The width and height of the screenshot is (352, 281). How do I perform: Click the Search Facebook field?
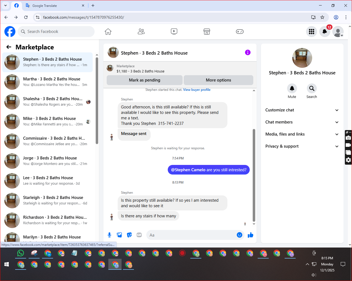point(56,32)
